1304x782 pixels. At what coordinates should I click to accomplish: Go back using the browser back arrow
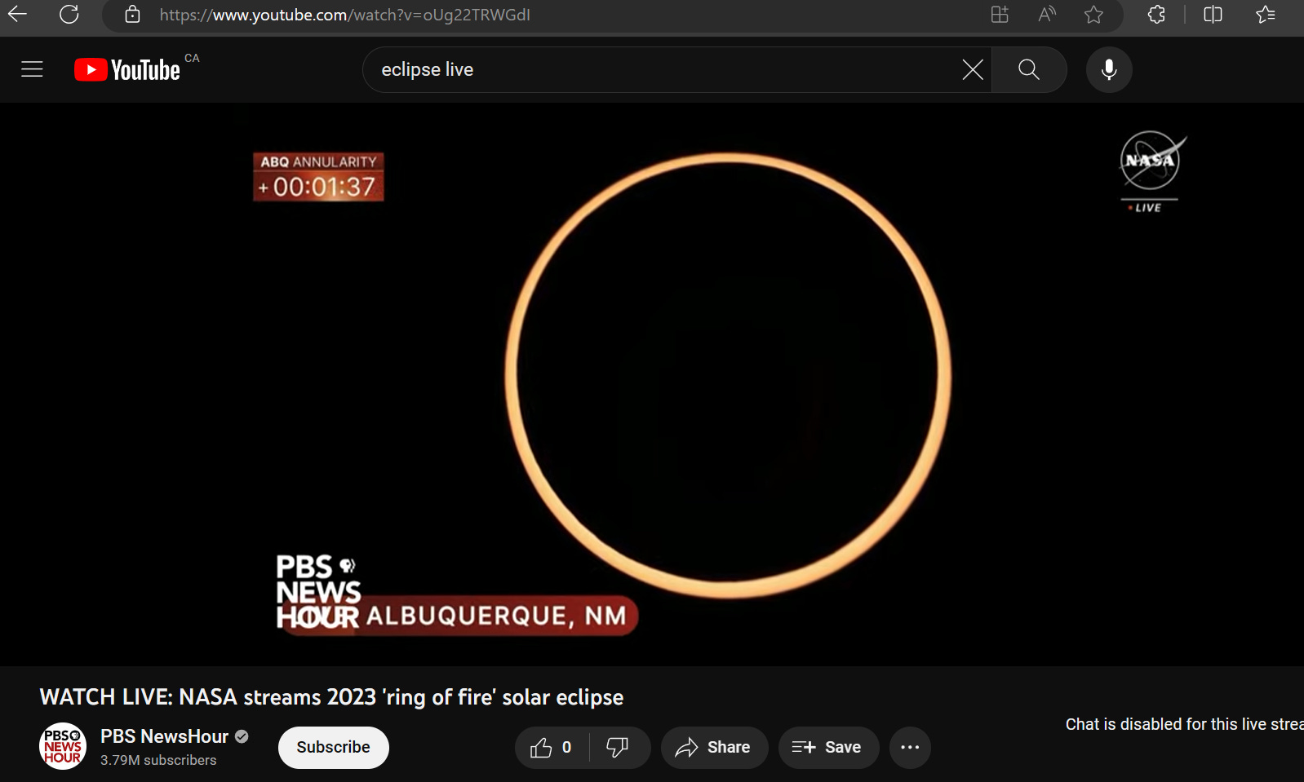coord(18,14)
